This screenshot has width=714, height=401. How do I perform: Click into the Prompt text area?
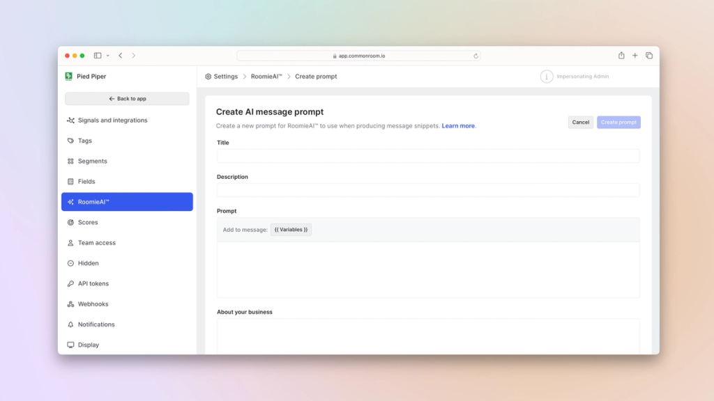pos(428,269)
